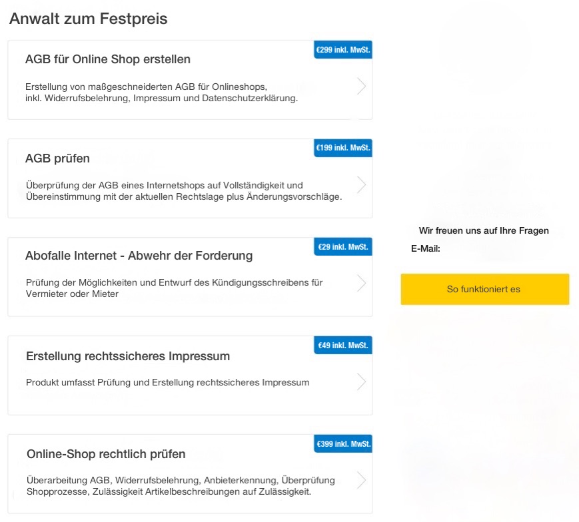Click chevron arrow on Erstellung rechtssicheres Impressum card
579x522 pixels.
tap(361, 382)
